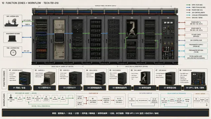Screen dimensions: 211x119
Task: Click the buoy icon in data workflow
Action: (11, 96)
